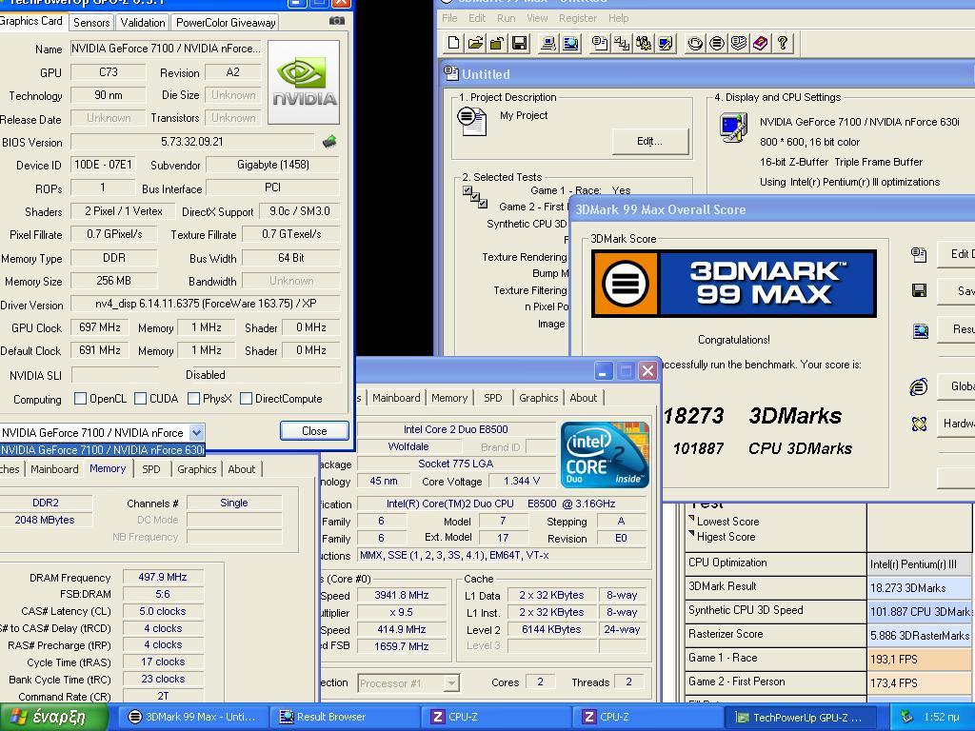Click the Selected Tests checkmarks icon
975x731 pixels.
pyautogui.click(x=474, y=197)
